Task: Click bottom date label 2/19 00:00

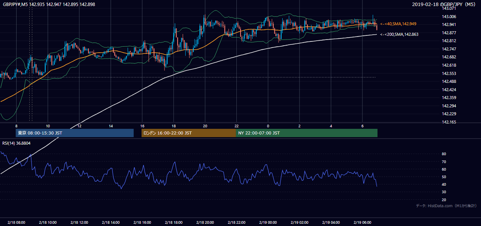Action: pyautogui.click(x=268, y=222)
